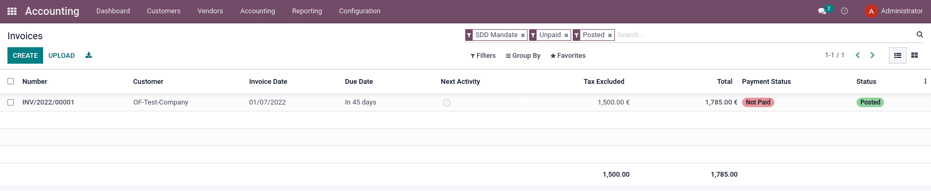Viewport: 931px width, 191px height.
Task: Click the download import icon beside Upload
Action: point(89,55)
